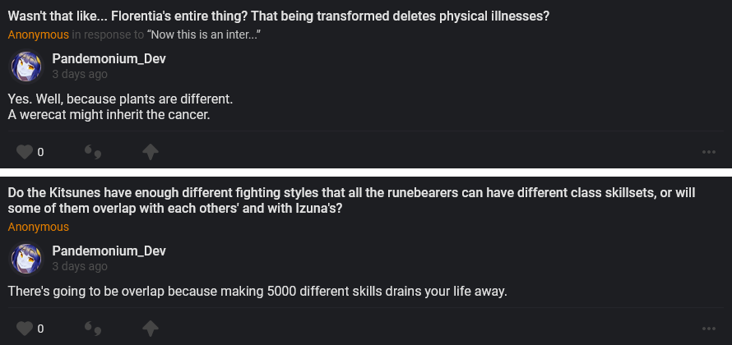The image size is (732, 345).
Task: Click Anonymous under the Florentia question
Action: coord(39,34)
